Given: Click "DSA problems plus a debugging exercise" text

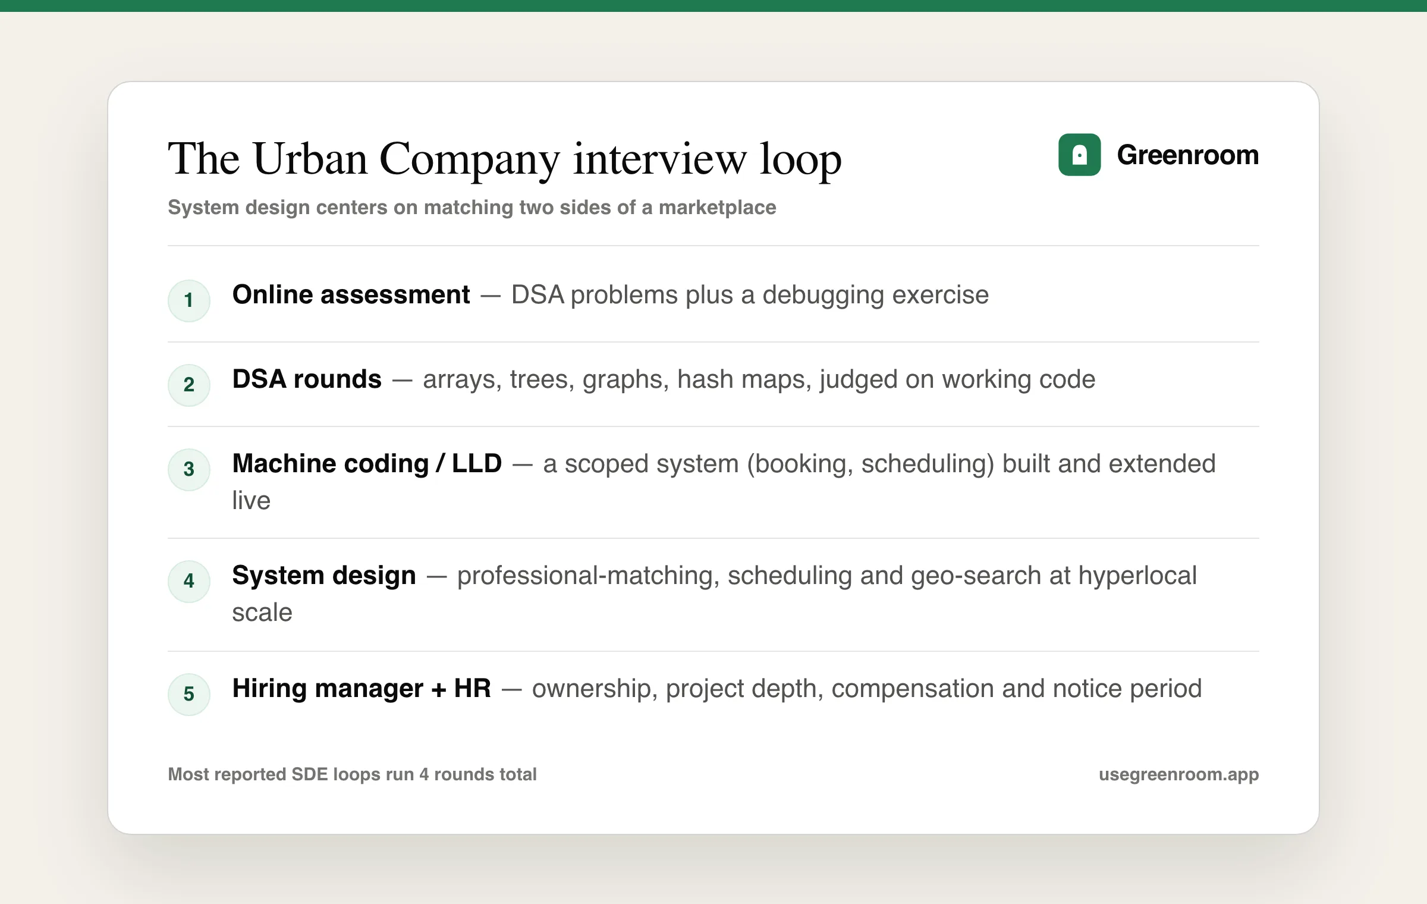Looking at the screenshot, I should 750,296.
